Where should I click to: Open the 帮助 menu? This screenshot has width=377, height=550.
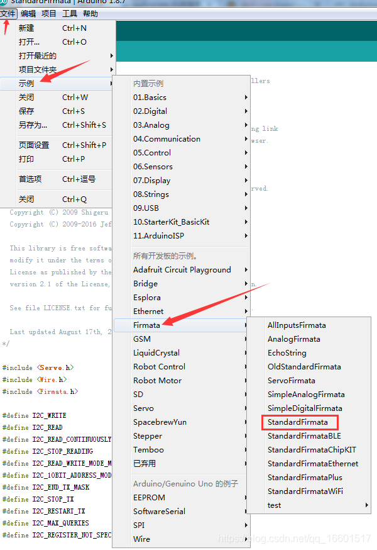(x=90, y=14)
